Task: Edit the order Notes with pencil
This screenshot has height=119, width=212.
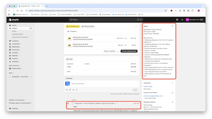Action: [173, 26]
